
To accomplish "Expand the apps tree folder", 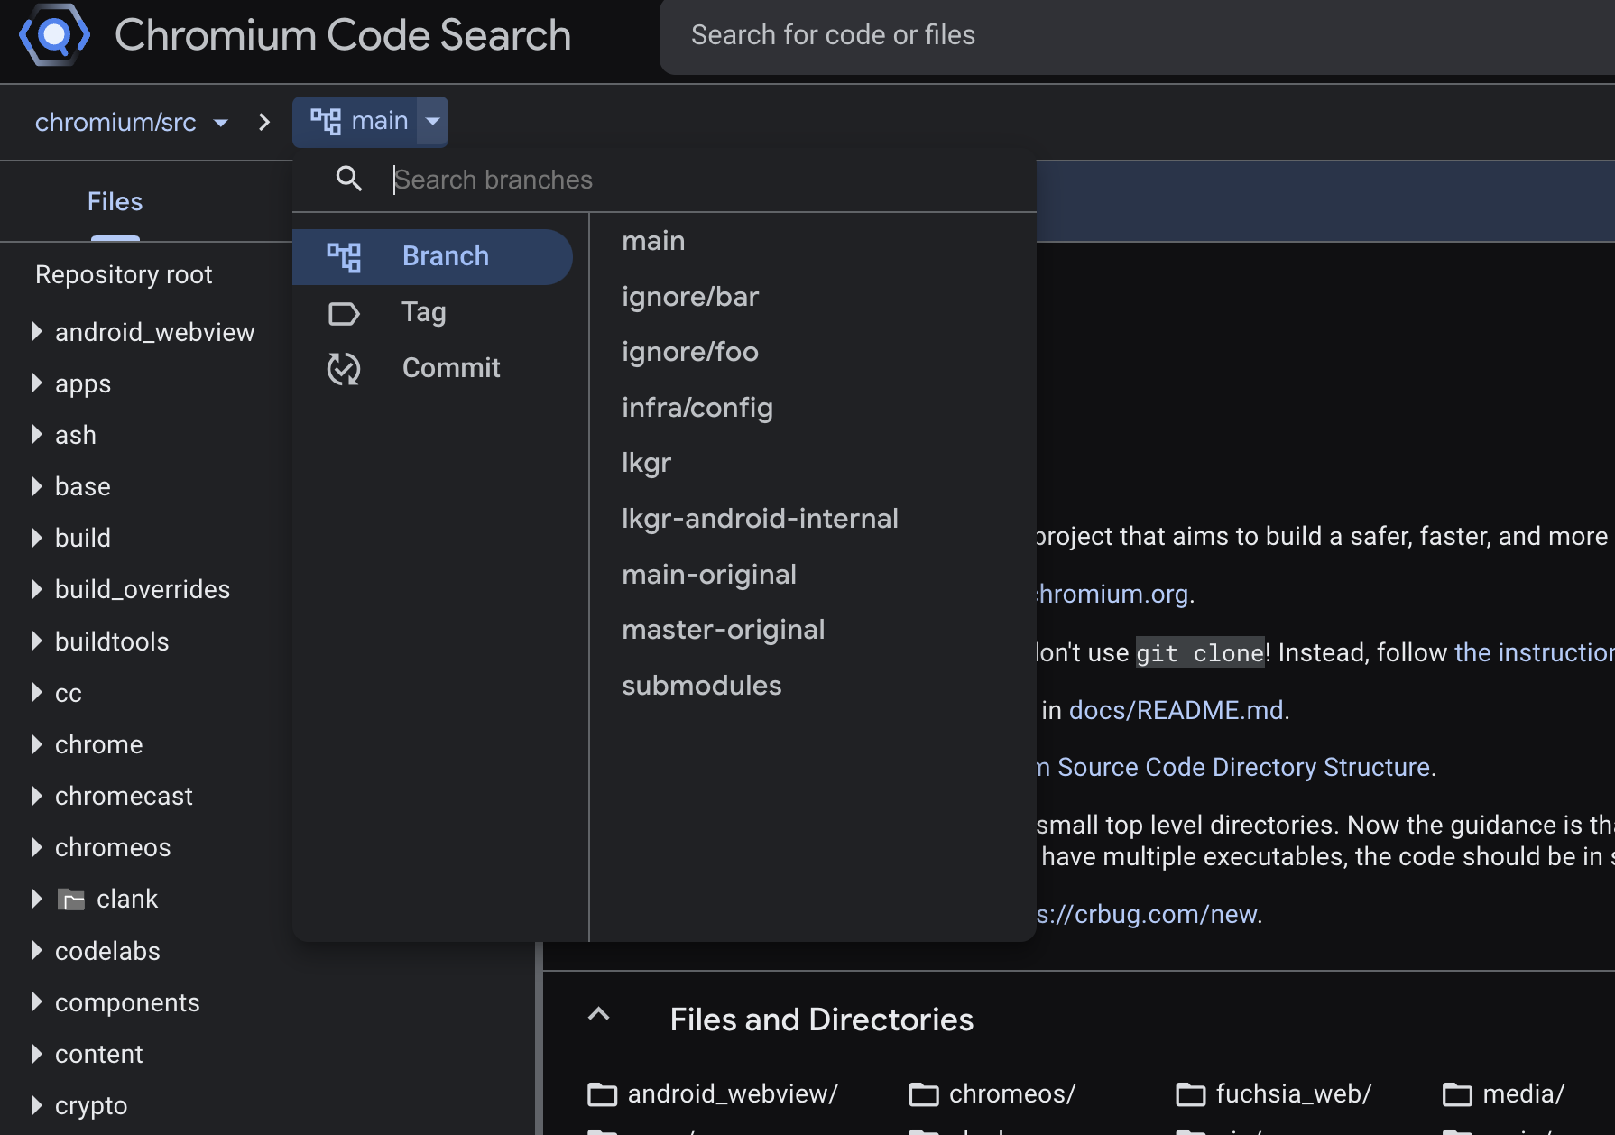I will click(37, 383).
